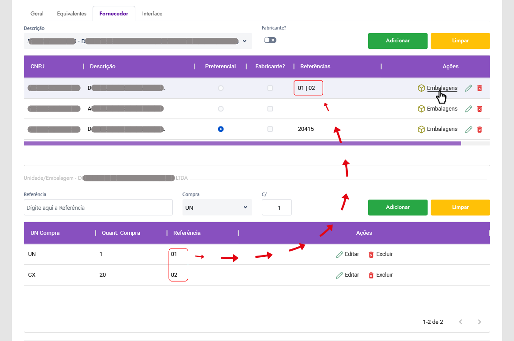Click reference cell '01' in packaging table

click(x=174, y=254)
